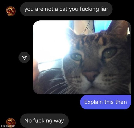This screenshot has width=134, height=128.
Task: Select the "you are not a cat" message bubble
Action: click(x=66, y=9)
